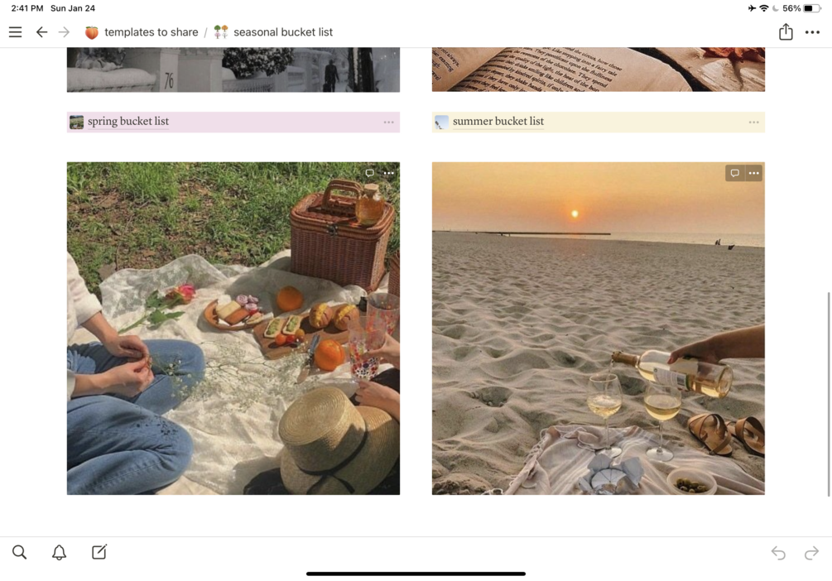Open summer bucket list row options
Image resolution: width=832 pixels, height=581 pixels.
point(754,122)
